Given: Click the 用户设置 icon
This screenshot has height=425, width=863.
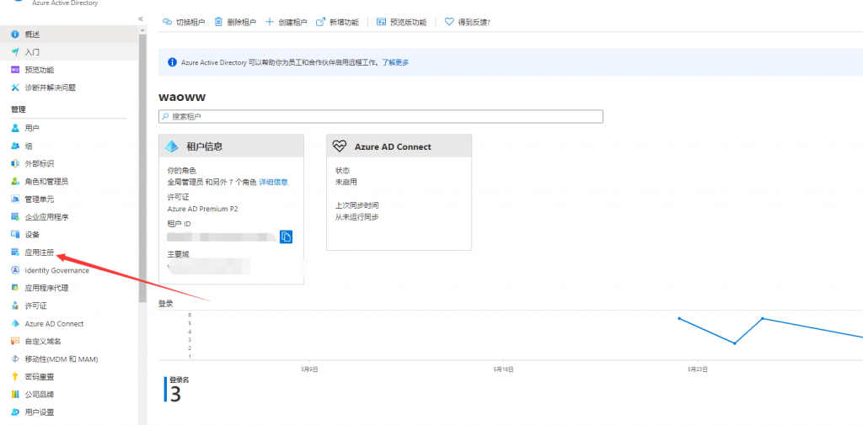Looking at the screenshot, I should coord(15,412).
